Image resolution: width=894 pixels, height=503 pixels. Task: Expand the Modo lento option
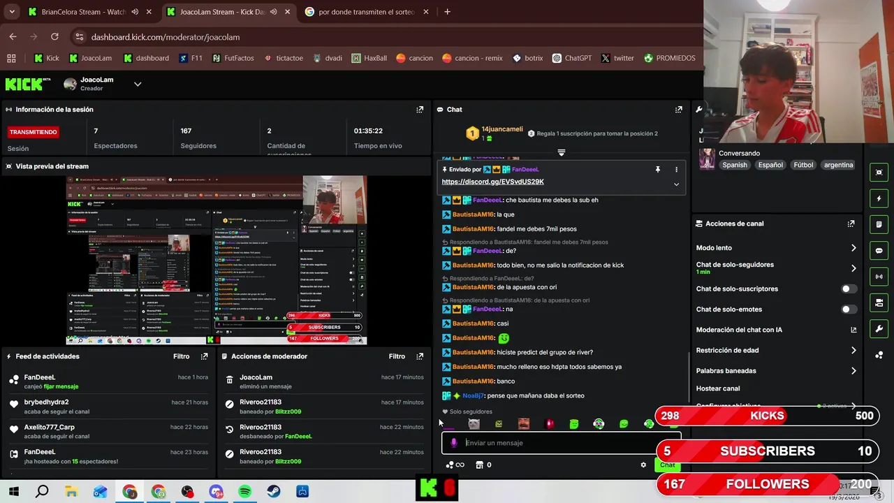[x=853, y=248]
